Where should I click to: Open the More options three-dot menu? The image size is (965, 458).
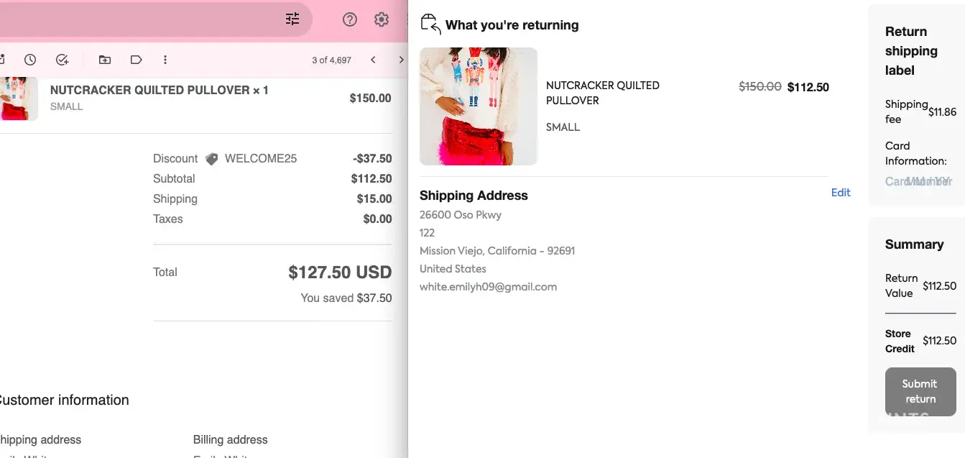(x=165, y=60)
